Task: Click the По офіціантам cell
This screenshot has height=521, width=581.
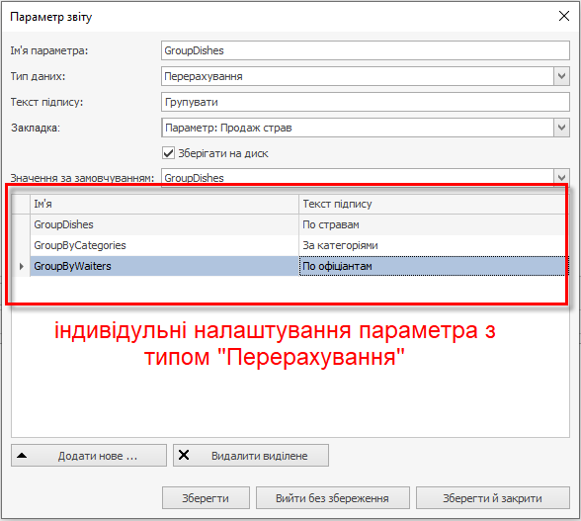Action: pos(433,266)
